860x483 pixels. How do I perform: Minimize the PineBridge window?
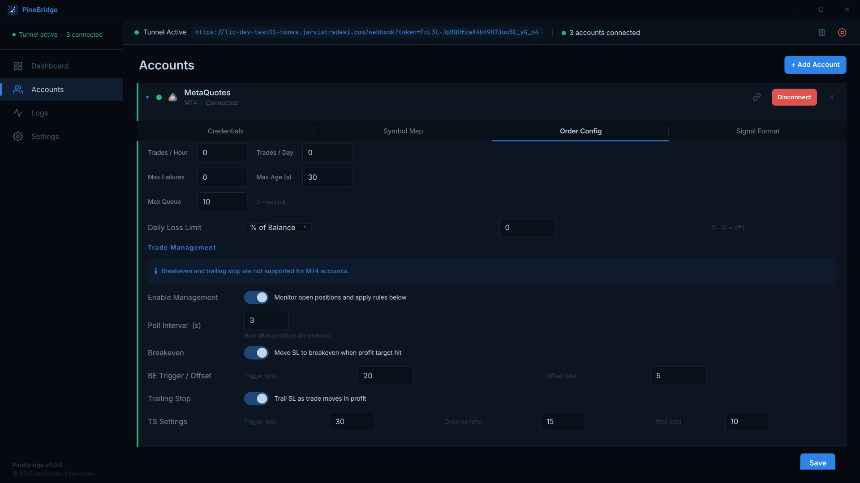tap(795, 10)
